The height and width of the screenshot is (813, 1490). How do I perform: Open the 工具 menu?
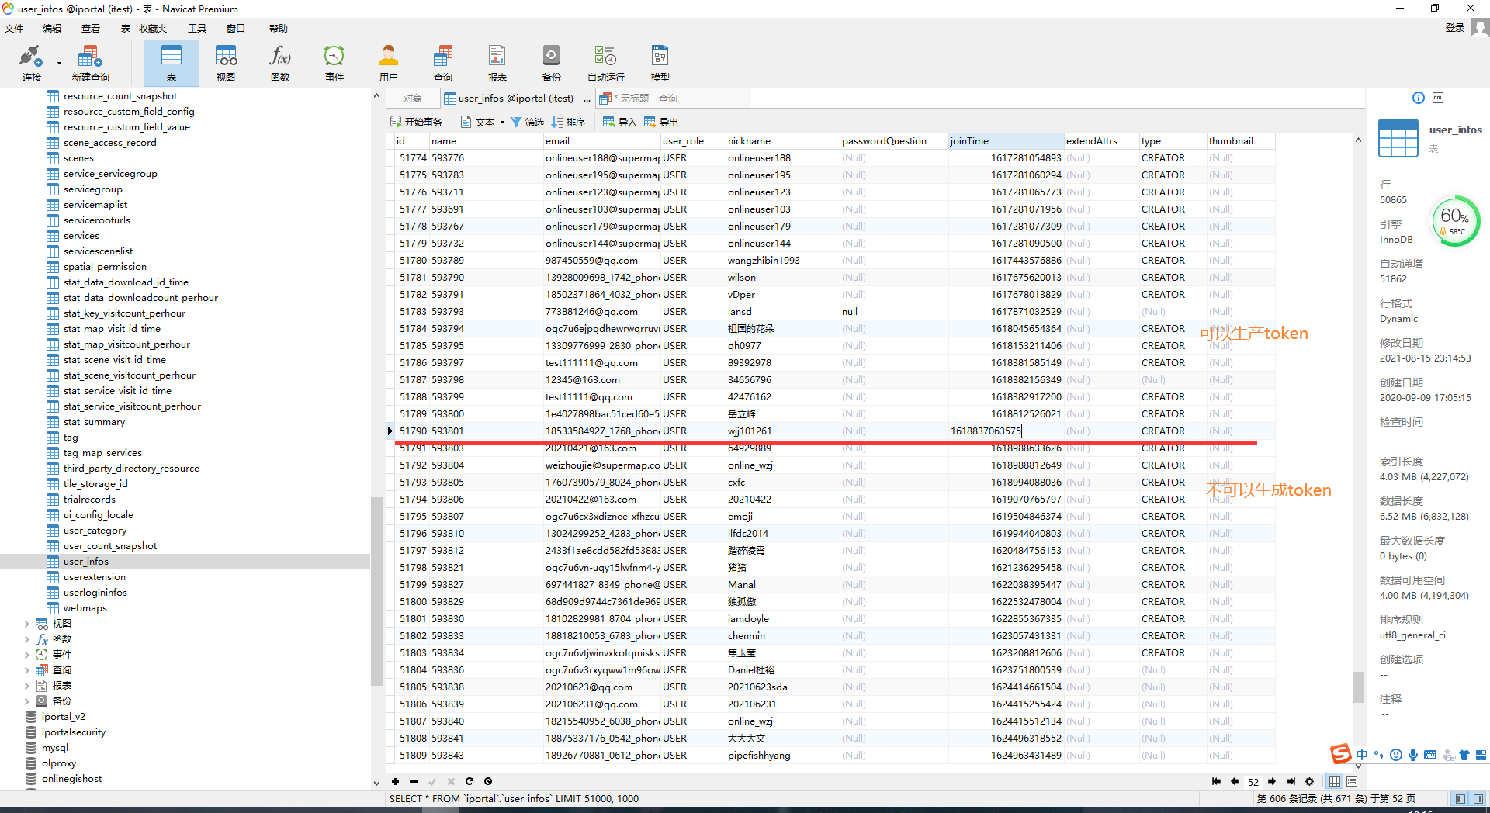click(x=197, y=29)
